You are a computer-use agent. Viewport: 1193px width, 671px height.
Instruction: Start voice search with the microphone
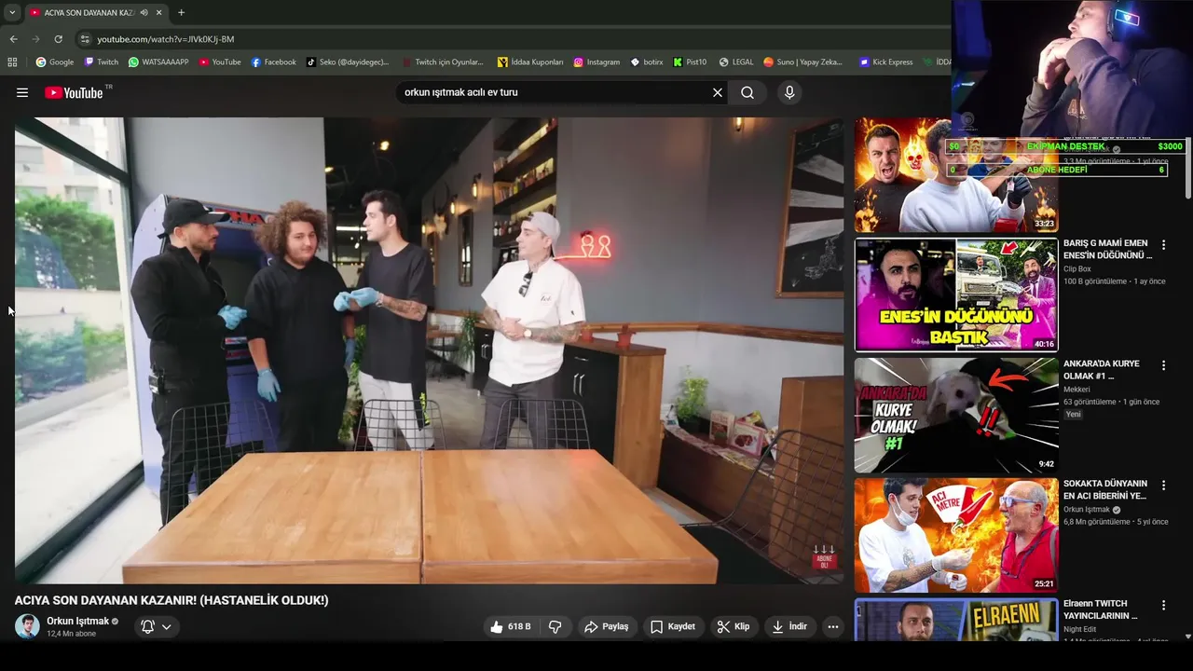tap(789, 92)
